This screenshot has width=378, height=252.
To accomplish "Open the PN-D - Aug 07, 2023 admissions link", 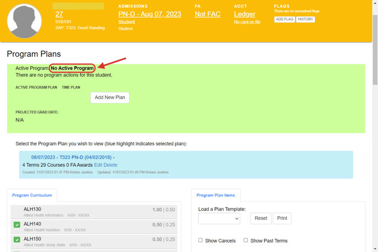I will (149, 14).
